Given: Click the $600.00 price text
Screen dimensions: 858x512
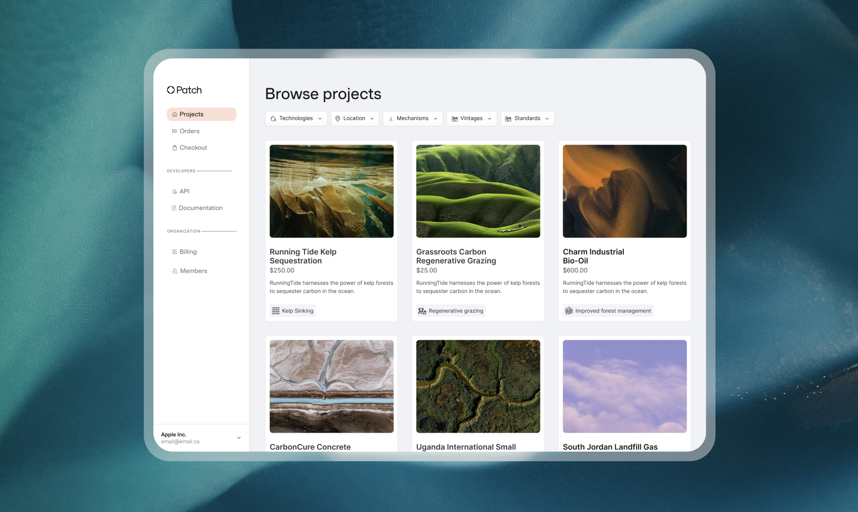Looking at the screenshot, I should [x=575, y=271].
